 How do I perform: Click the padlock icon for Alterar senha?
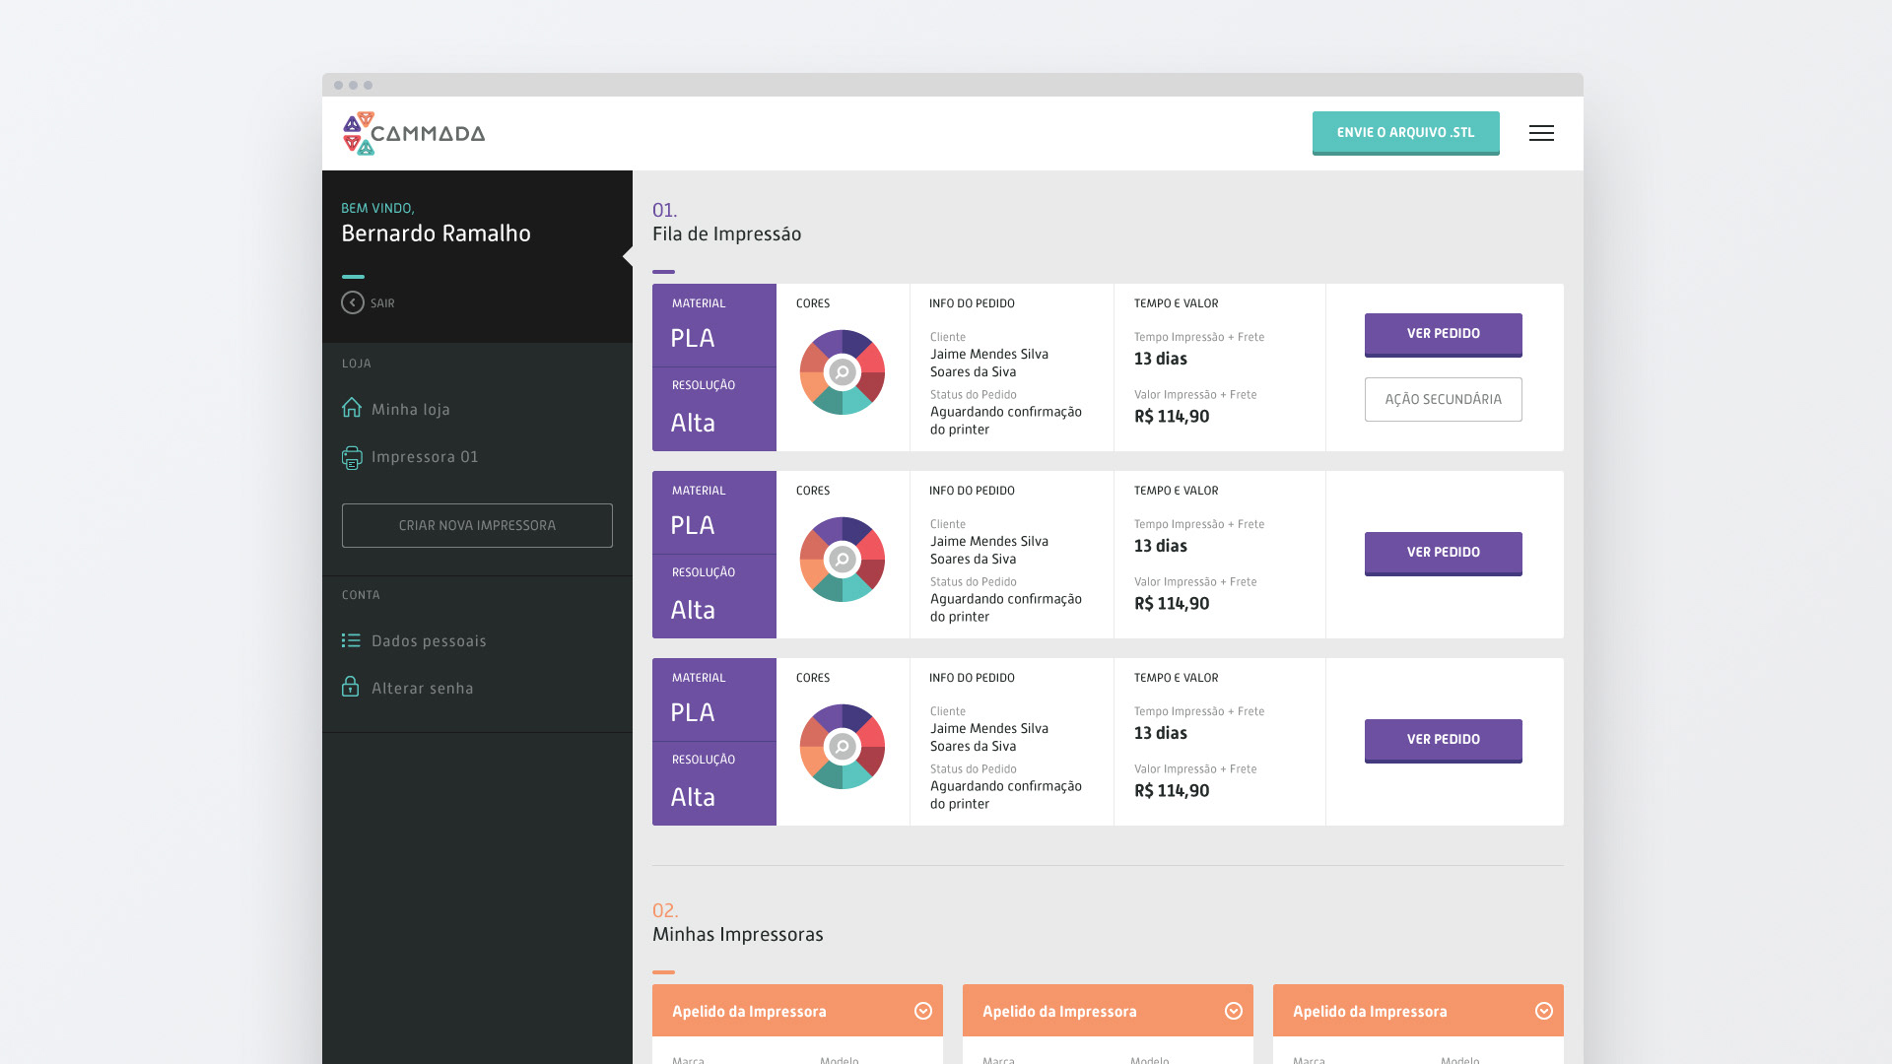[350, 687]
